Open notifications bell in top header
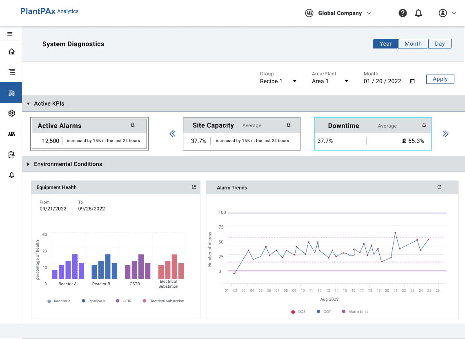Image resolution: width=465 pixels, height=339 pixels. (x=418, y=13)
